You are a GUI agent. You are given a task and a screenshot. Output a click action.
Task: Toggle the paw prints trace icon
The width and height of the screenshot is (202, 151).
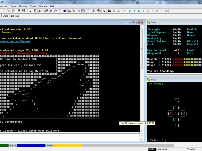104,11
